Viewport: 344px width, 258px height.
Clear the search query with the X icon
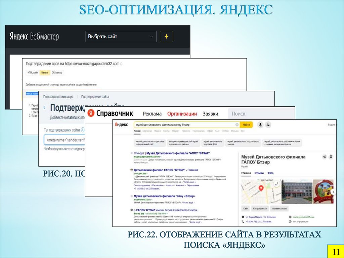point(237,124)
